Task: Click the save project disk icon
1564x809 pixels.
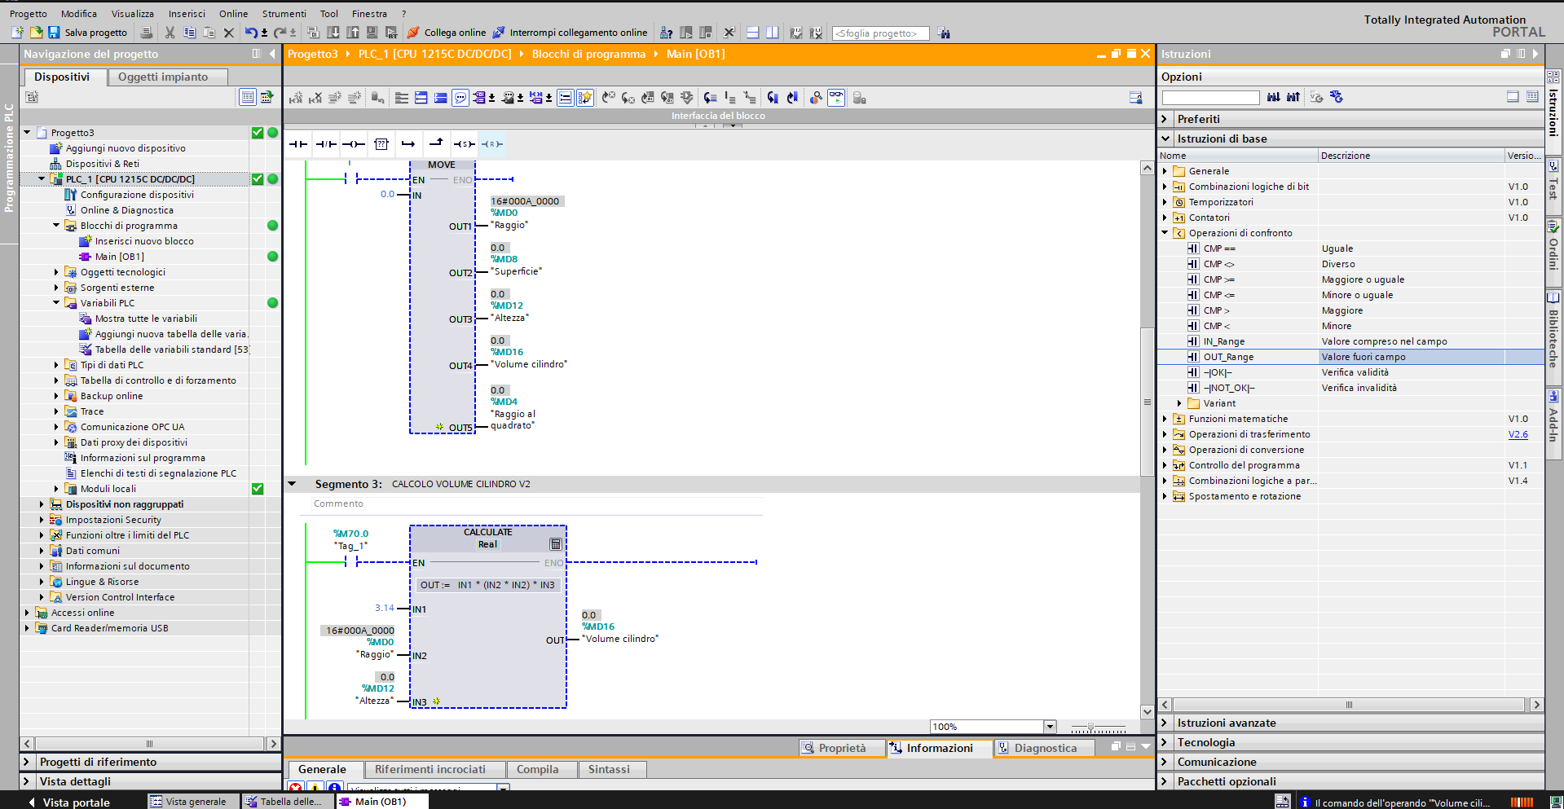Action: [x=54, y=33]
